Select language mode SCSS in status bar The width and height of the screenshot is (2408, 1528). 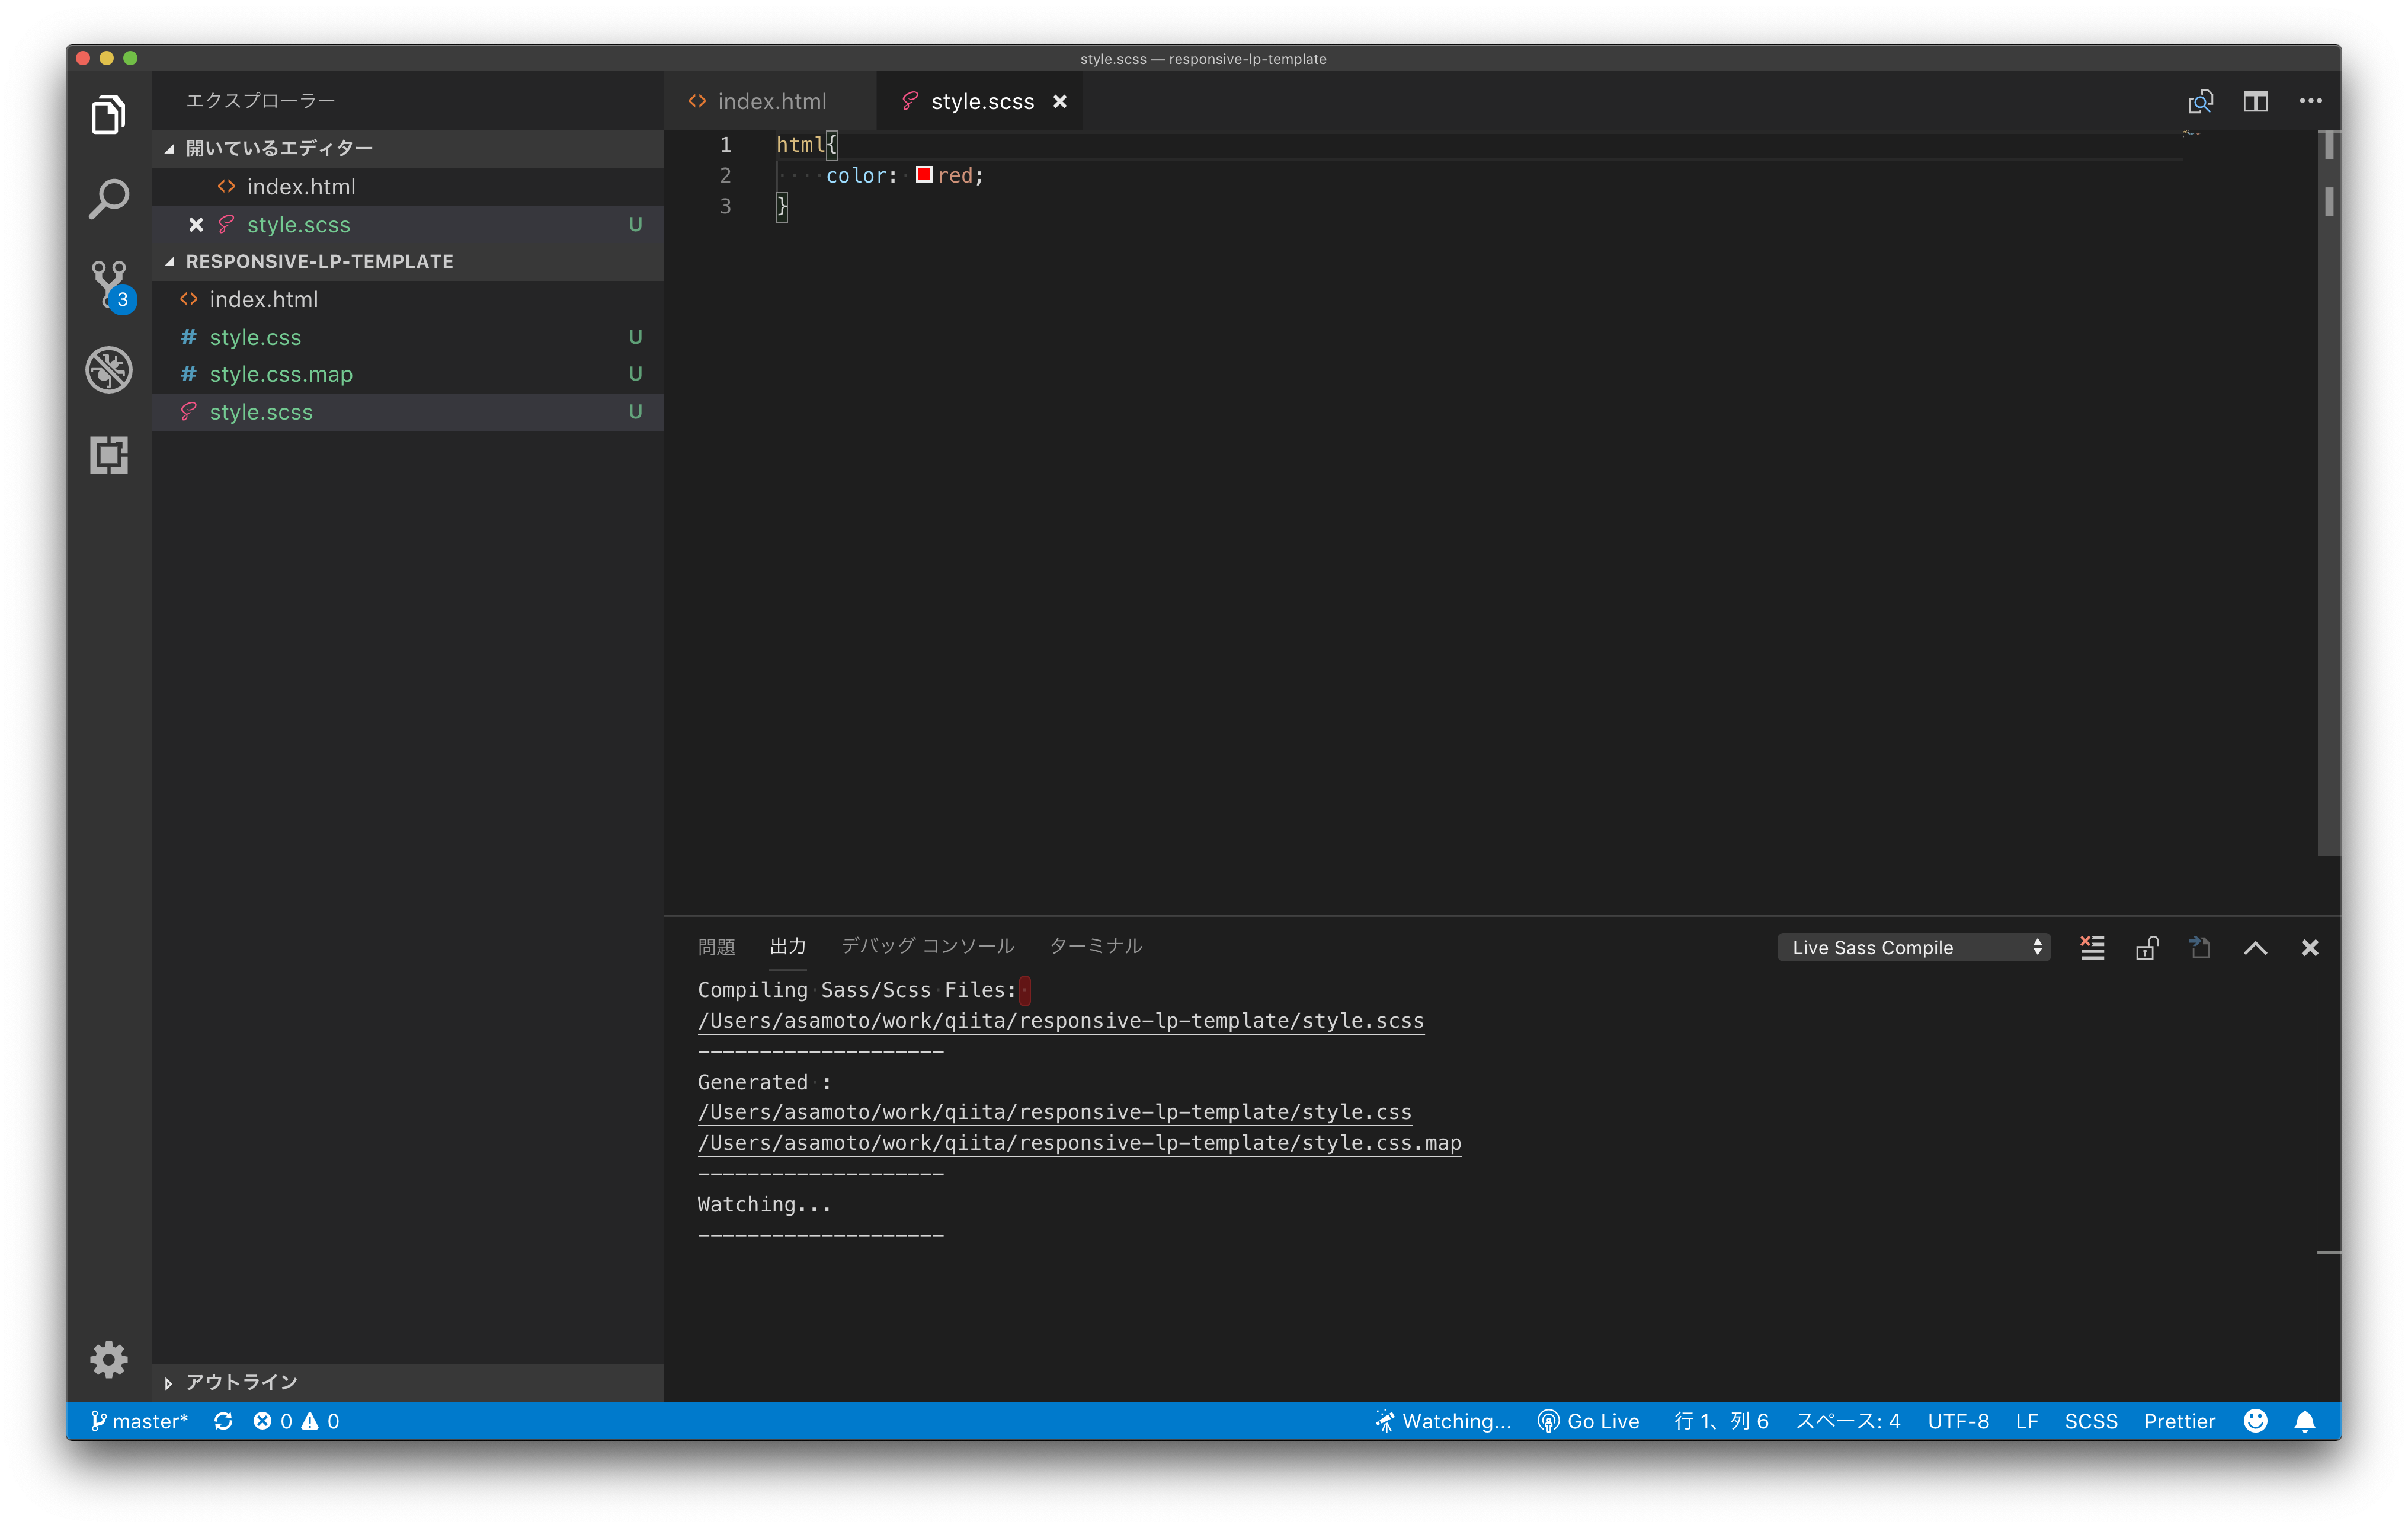tap(2091, 1421)
